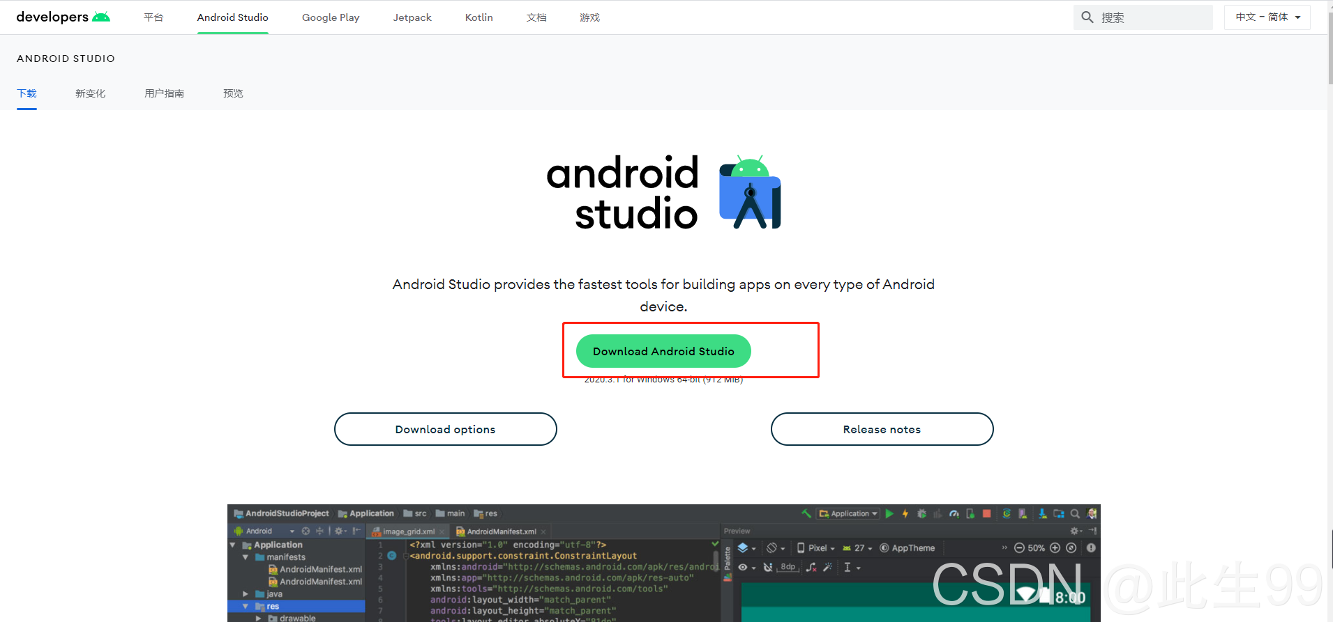This screenshot has height=622, width=1333.
Task: Open the Kotlin nav tab
Action: 479,17
